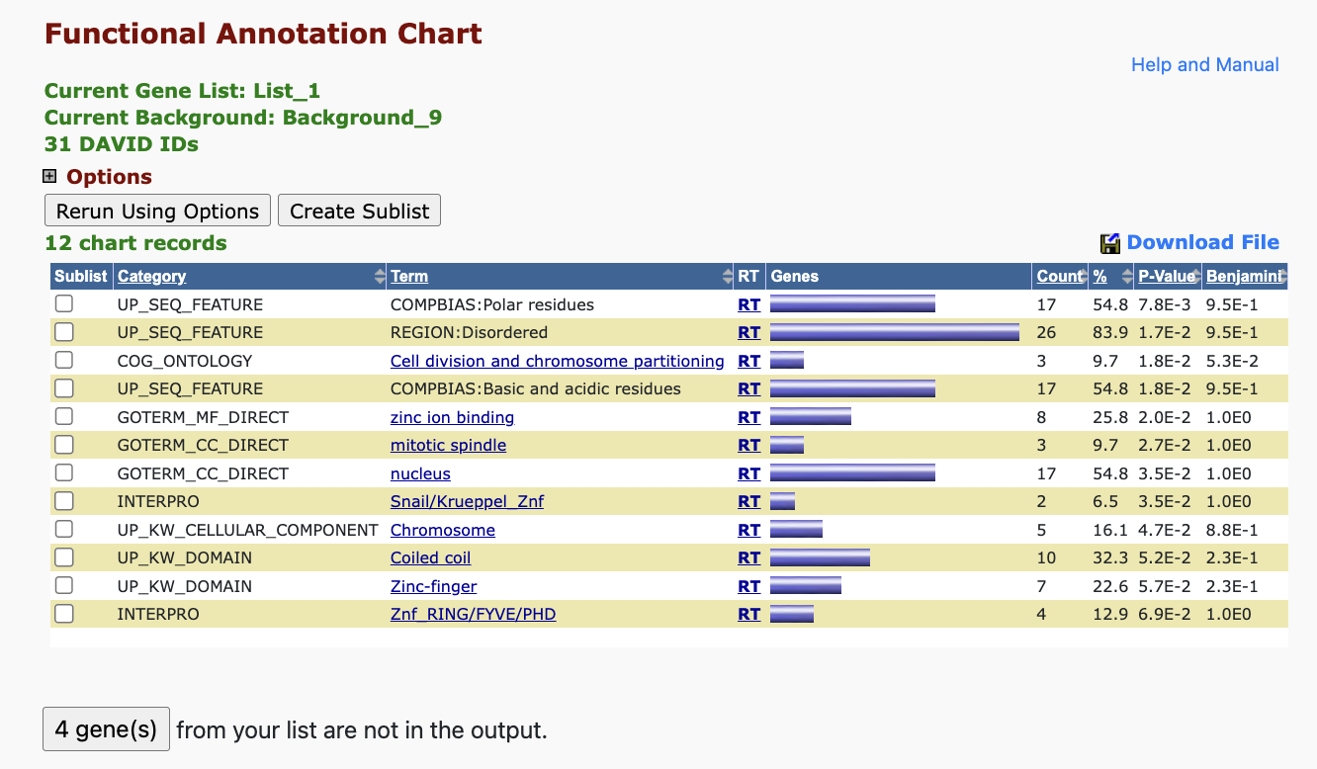The width and height of the screenshot is (1317, 769).
Task: Check the COMPBIAS:Polar residues sublist checkbox
Action: pos(64,304)
